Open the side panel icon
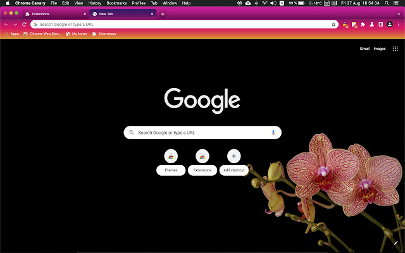The image size is (405, 253). (380, 24)
